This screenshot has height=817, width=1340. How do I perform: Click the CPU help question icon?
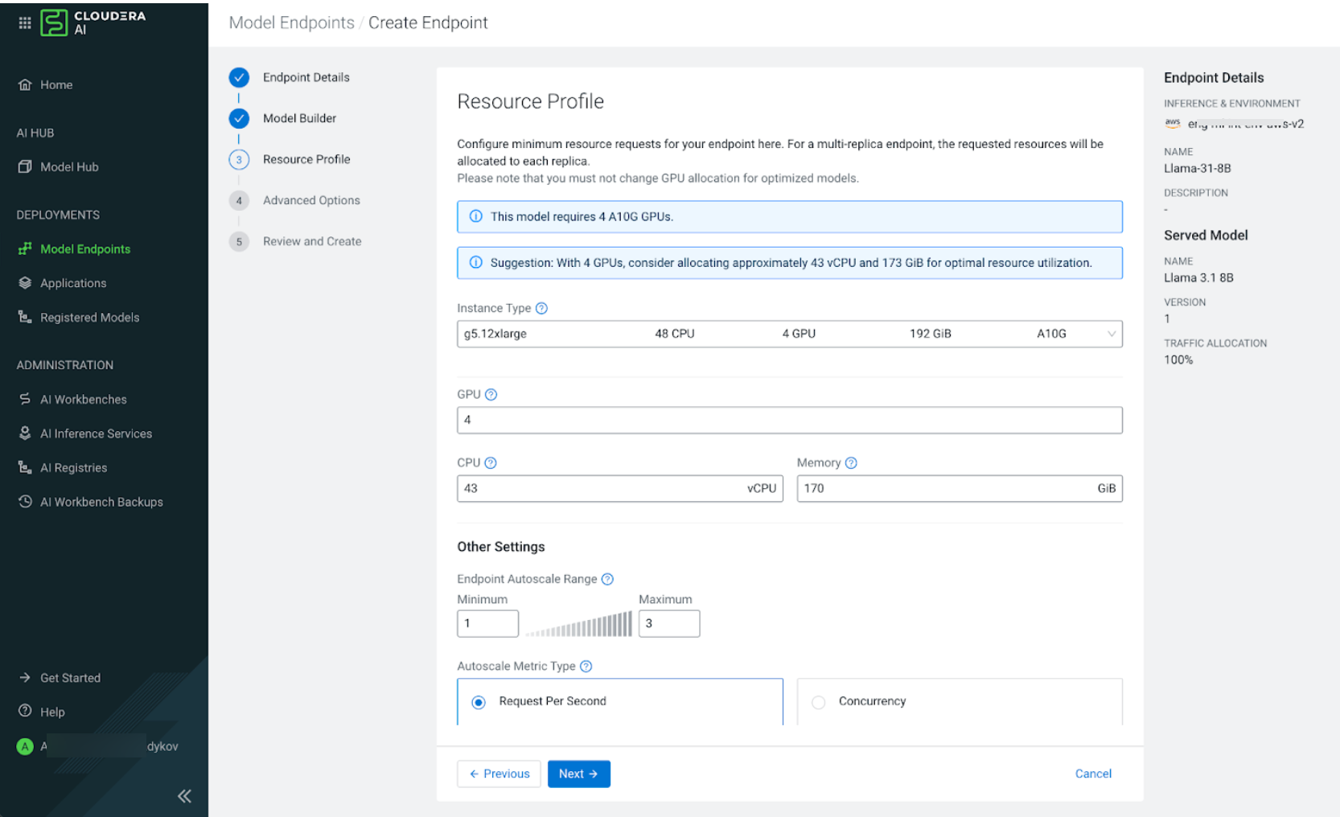[491, 462]
